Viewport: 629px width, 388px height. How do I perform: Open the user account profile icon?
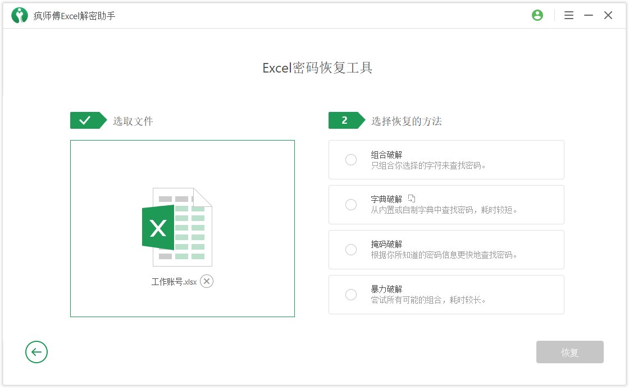537,15
